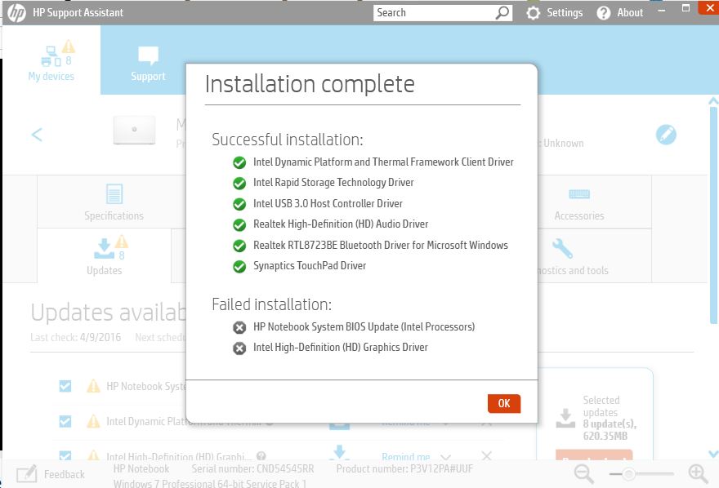The height and width of the screenshot is (488, 719).
Task: Click download arrow for Intel Graphics row
Action: (339, 452)
